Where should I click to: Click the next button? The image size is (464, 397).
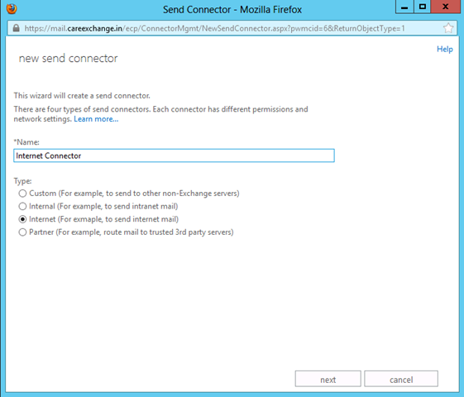tap(328, 379)
